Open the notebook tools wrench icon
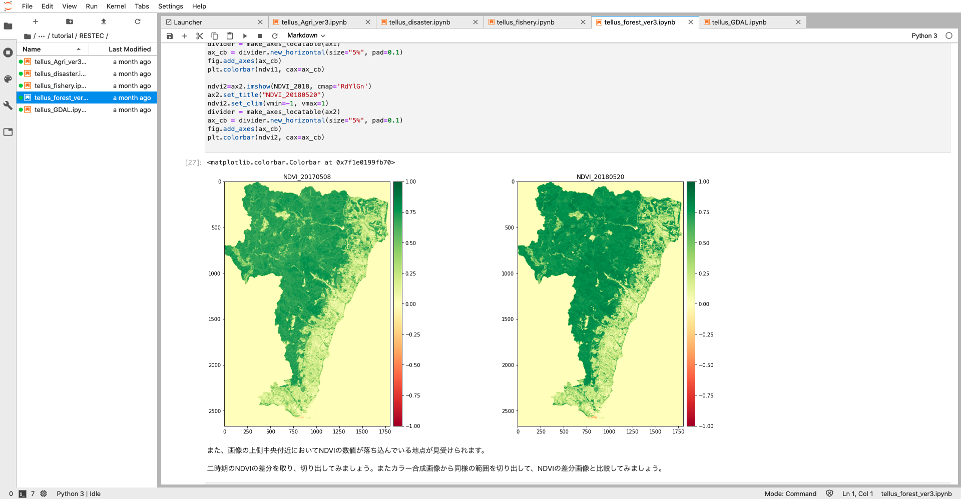The image size is (961, 499). pos(8,105)
